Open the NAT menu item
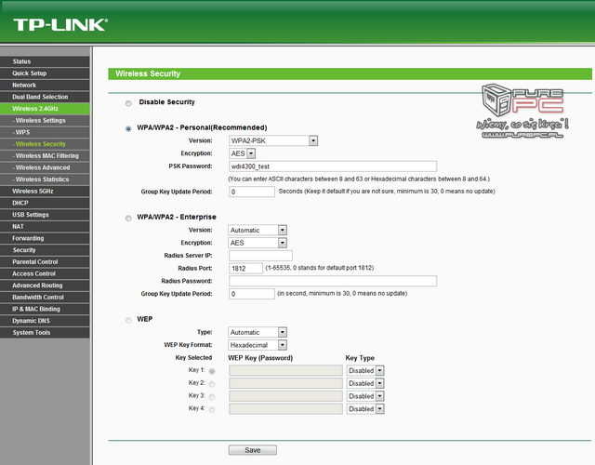The image size is (595, 465). [x=45, y=226]
